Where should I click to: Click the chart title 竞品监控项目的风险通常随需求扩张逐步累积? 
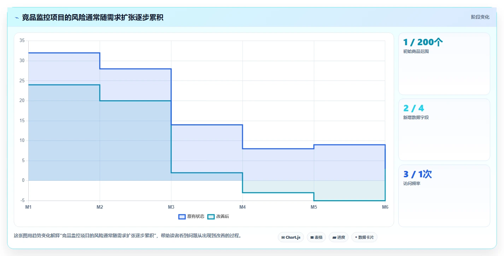point(93,18)
